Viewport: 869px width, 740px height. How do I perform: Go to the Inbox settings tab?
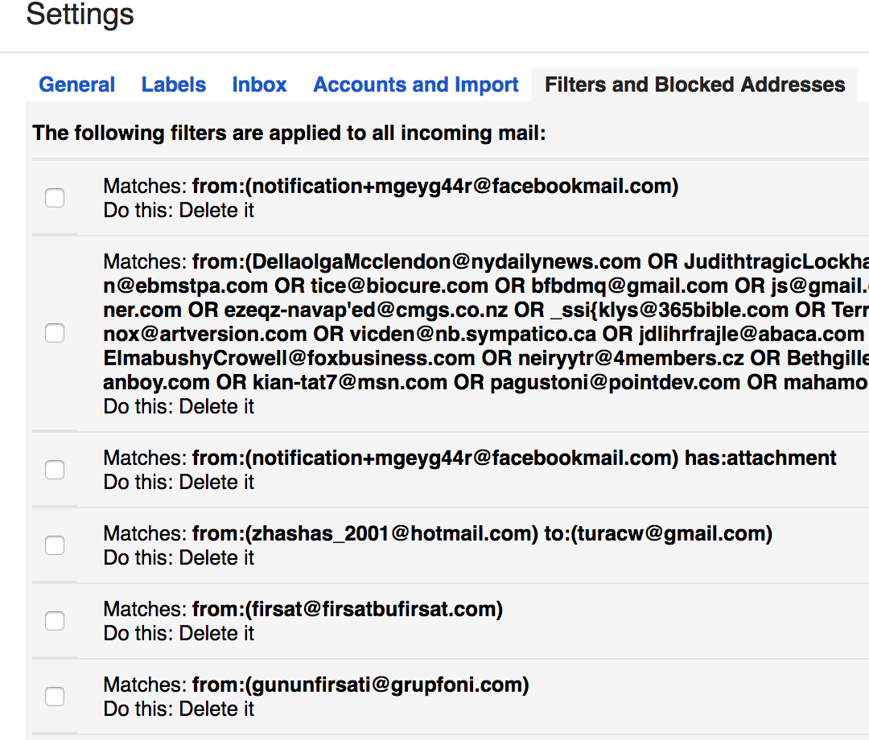point(259,84)
